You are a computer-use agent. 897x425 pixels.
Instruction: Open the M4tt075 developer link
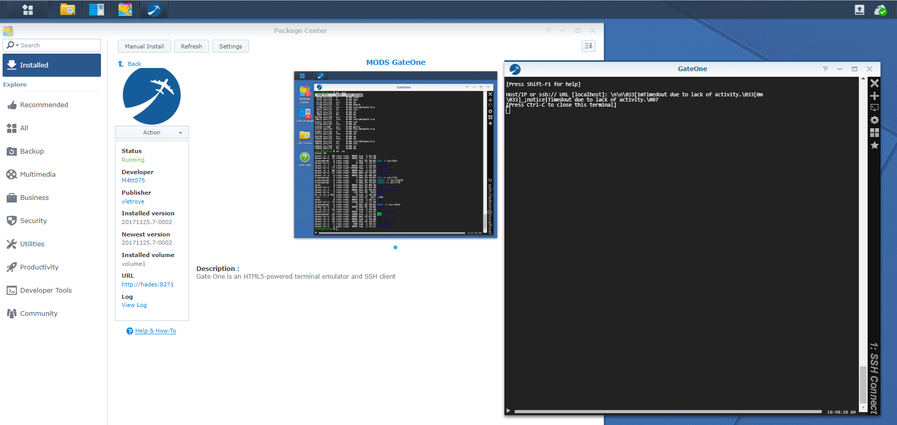pyautogui.click(x=133, y=180)
